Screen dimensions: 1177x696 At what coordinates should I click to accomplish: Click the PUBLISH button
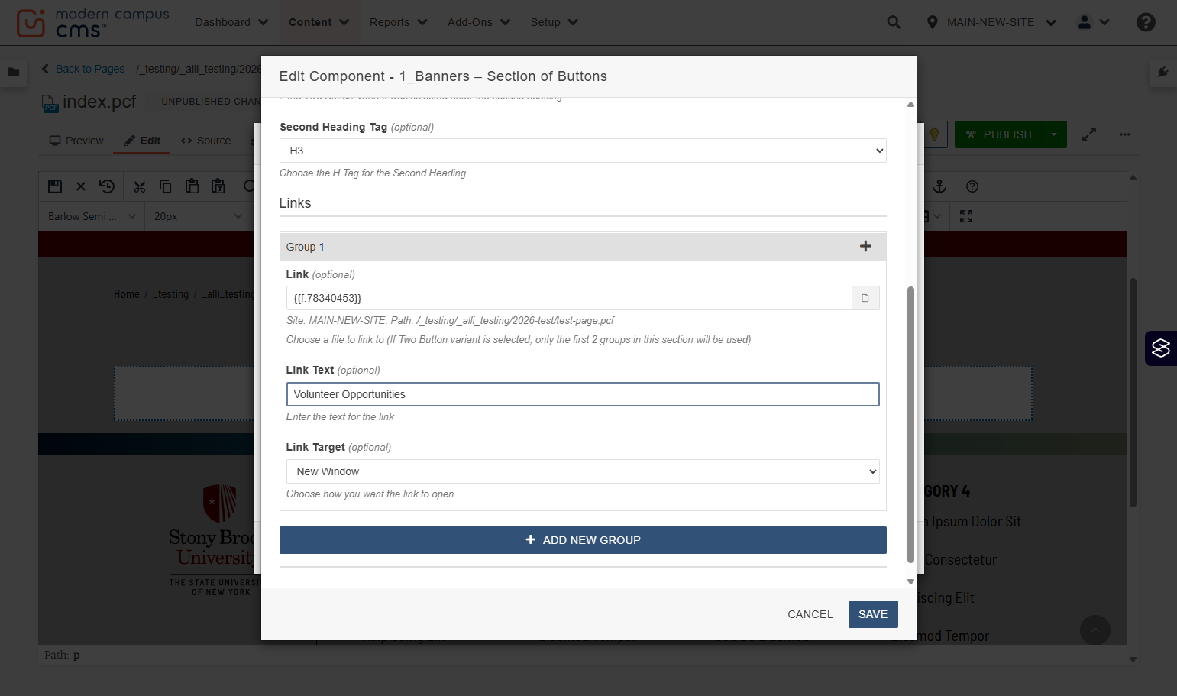(998, 134)
